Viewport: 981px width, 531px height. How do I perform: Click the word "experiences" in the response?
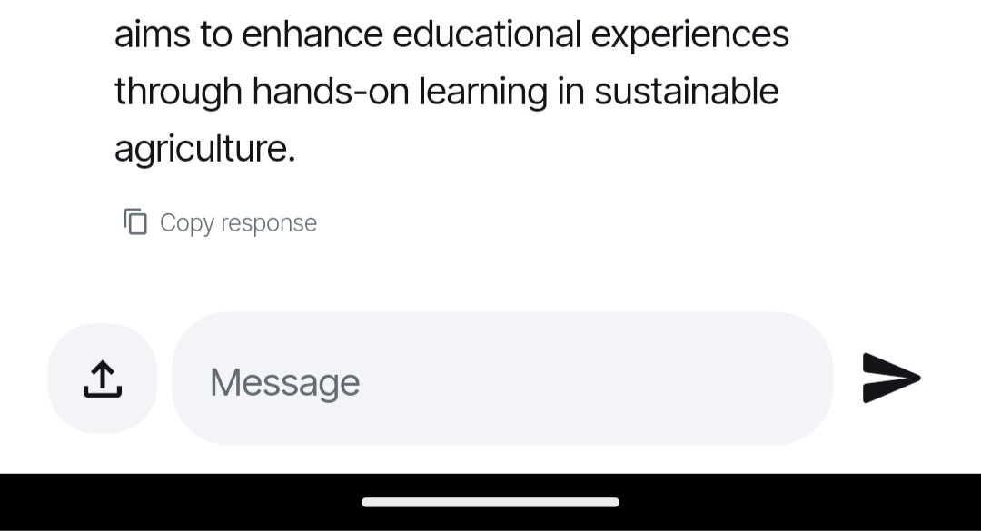tap(690, 34)
